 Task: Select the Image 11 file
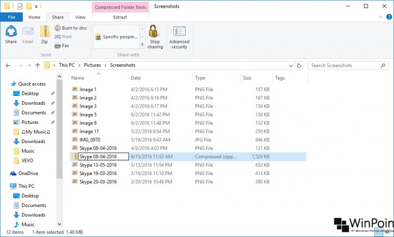click(x=89, y=131)
